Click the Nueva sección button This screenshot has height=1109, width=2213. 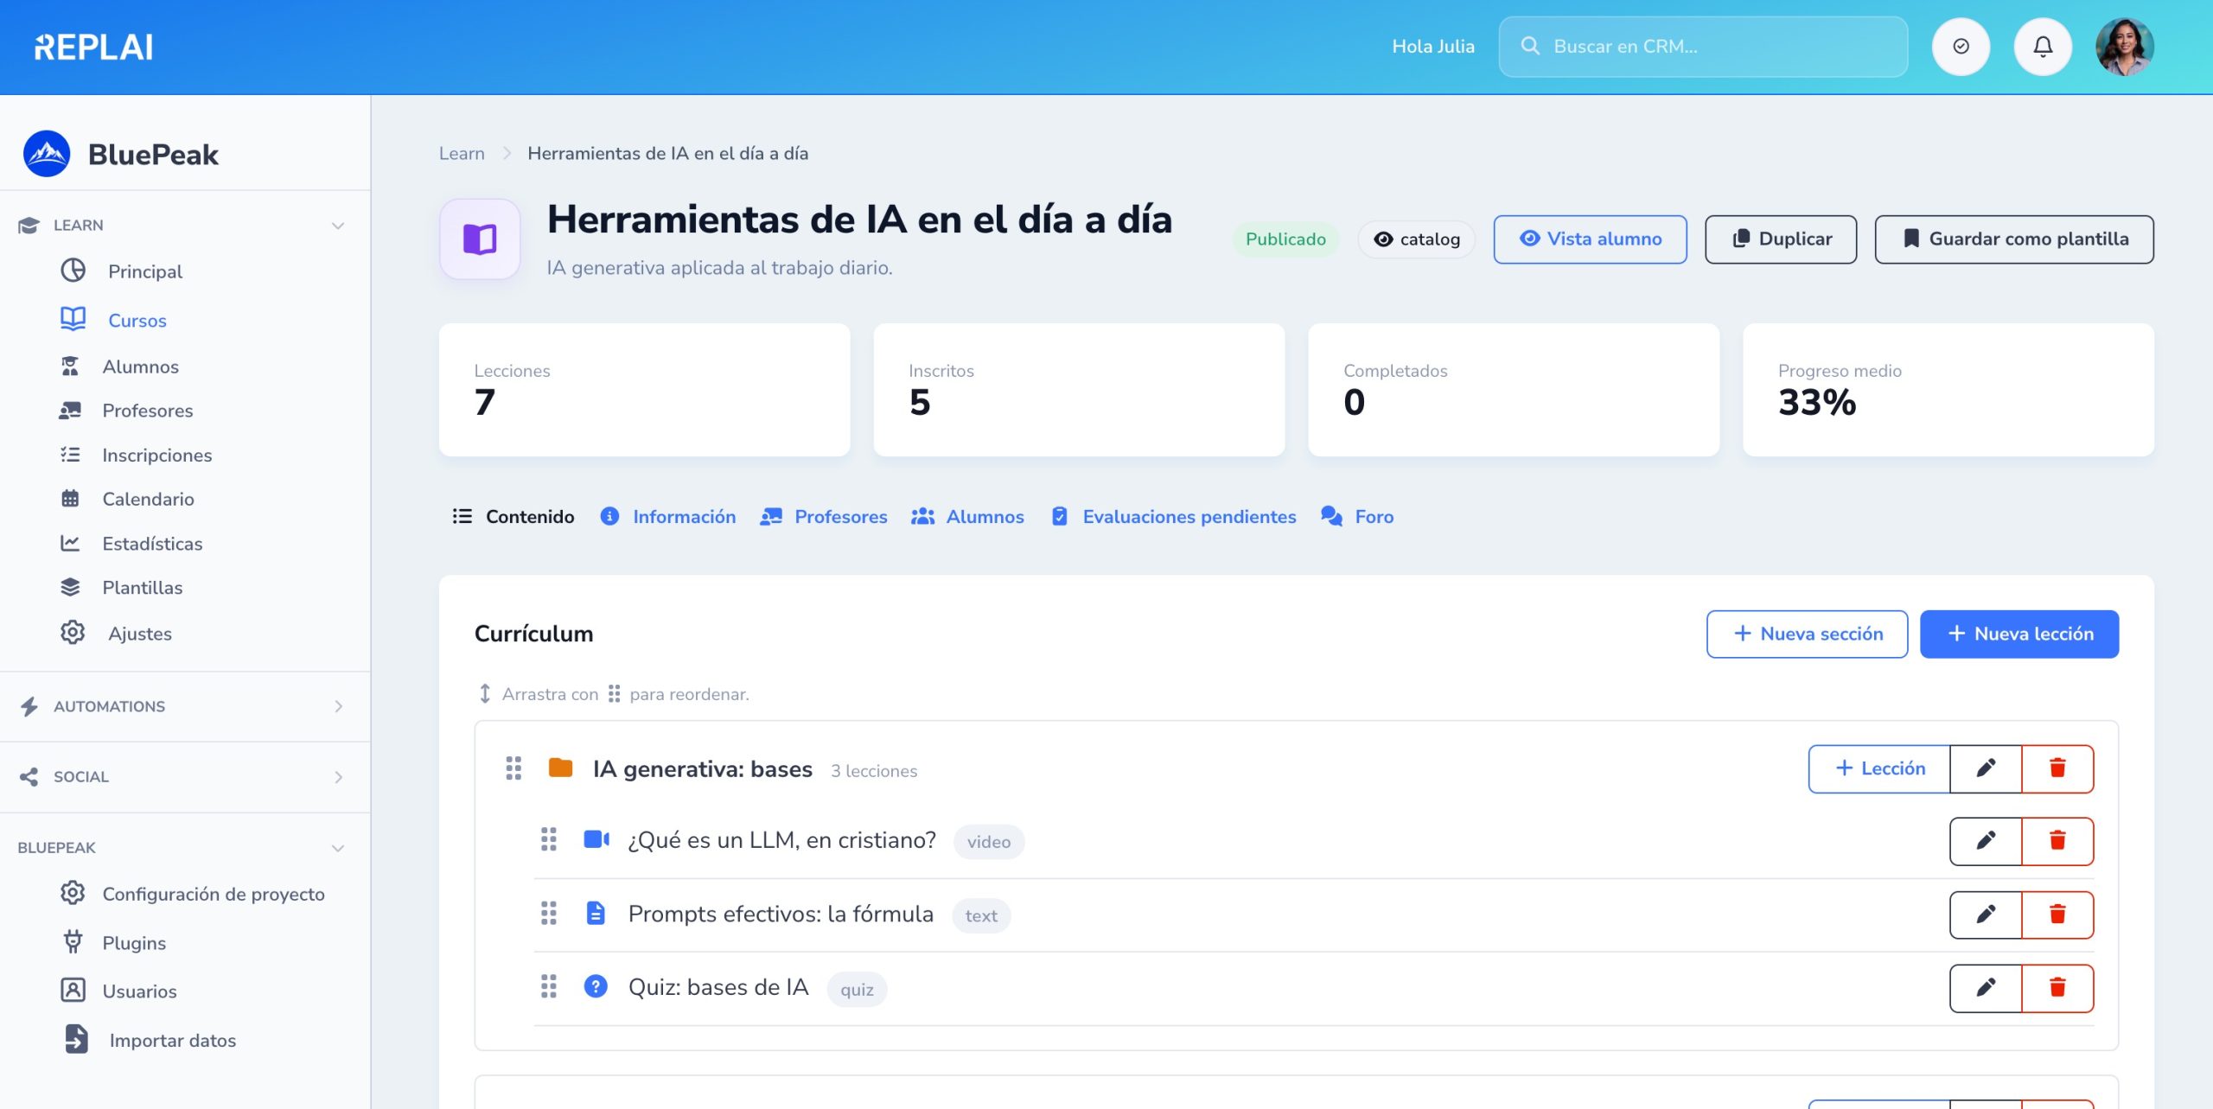(1807, 634)
